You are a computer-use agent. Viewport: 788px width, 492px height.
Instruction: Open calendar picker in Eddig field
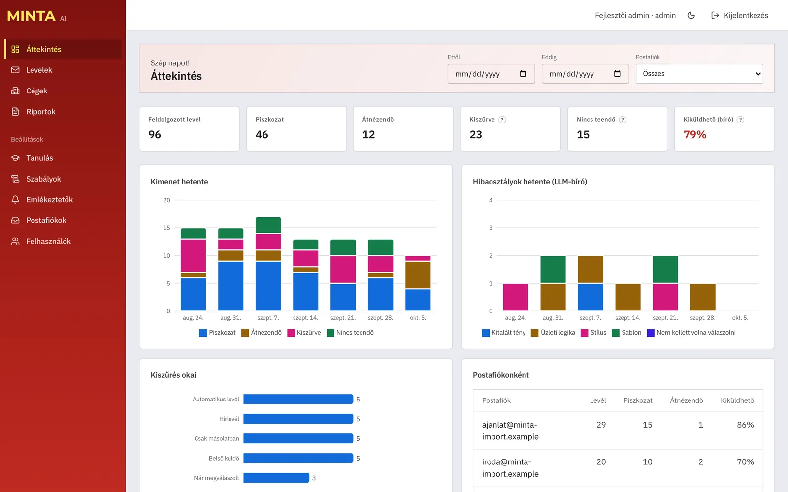pos(617,74)
